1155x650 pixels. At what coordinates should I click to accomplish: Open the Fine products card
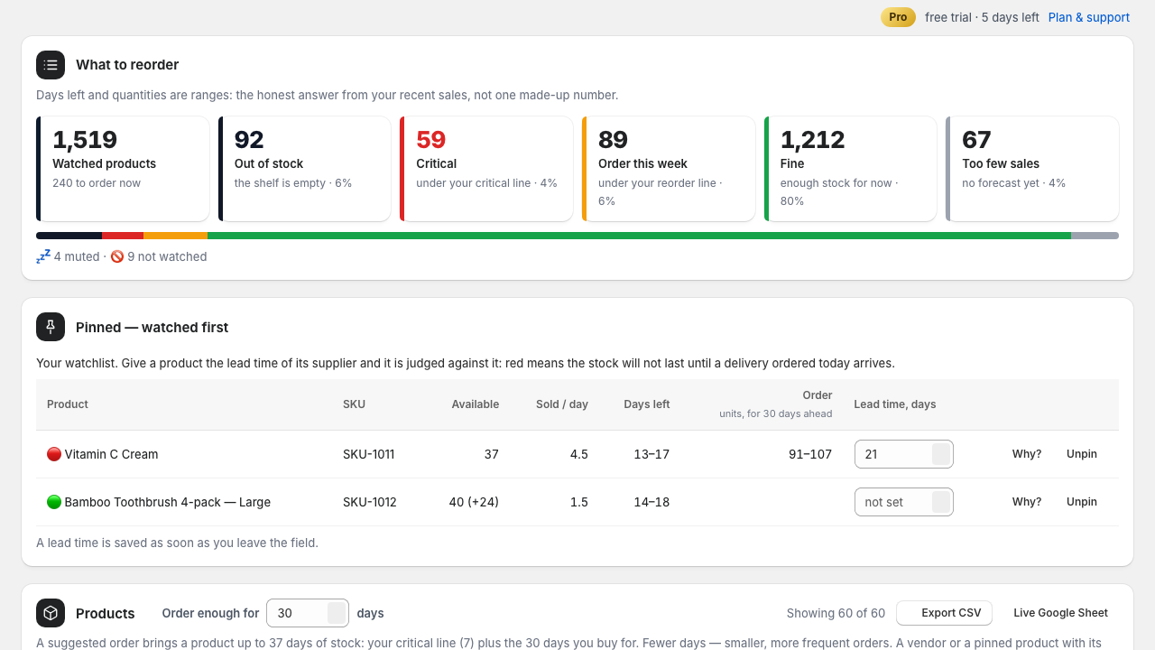pos(850,169)
